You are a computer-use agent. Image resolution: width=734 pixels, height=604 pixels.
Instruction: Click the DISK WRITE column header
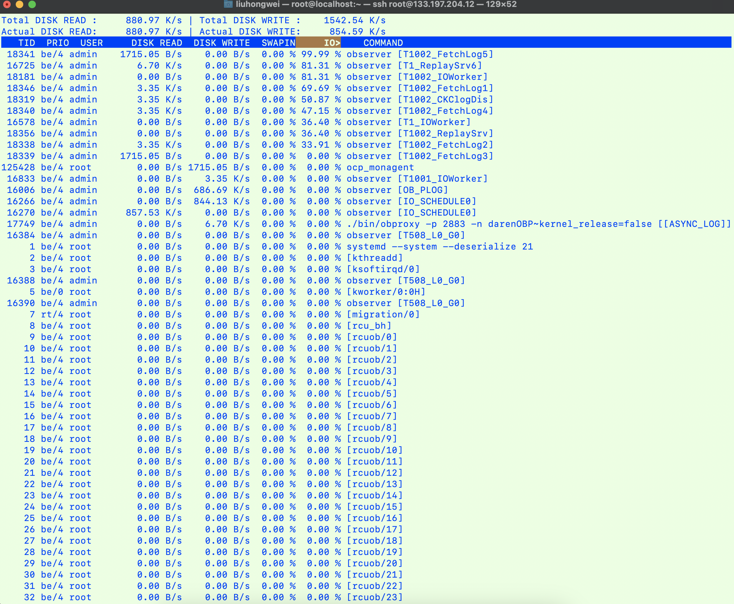[222, 43]
